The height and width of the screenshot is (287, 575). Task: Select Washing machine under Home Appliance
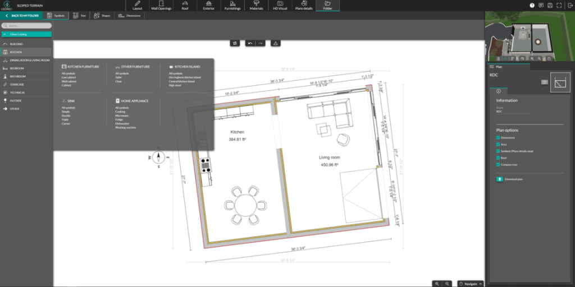coord(125,128)
